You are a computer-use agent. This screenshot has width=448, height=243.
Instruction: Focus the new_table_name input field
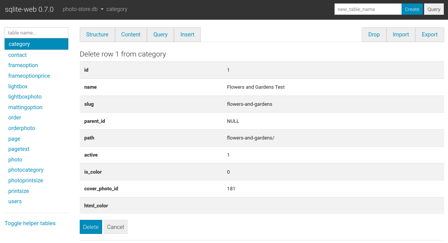tap(368, 9)
